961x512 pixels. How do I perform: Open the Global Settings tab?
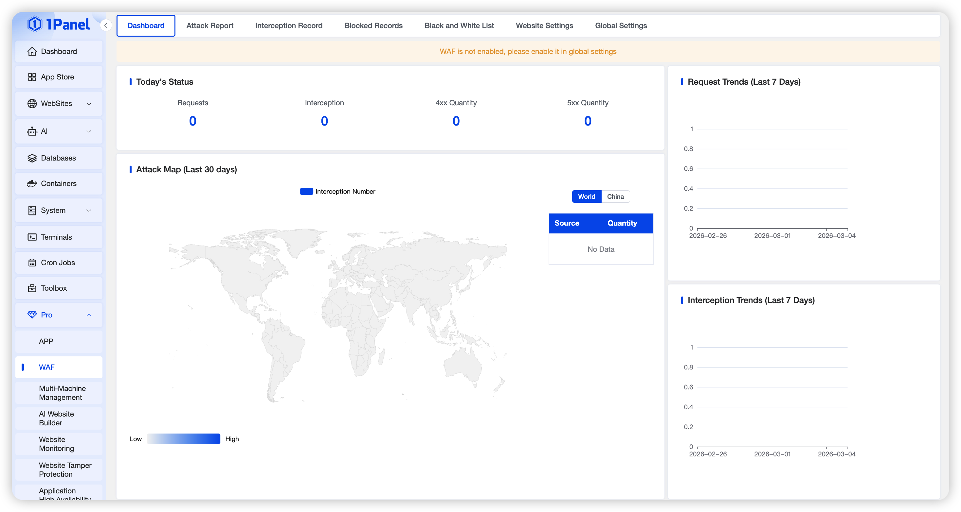click(x=621, y=26)
